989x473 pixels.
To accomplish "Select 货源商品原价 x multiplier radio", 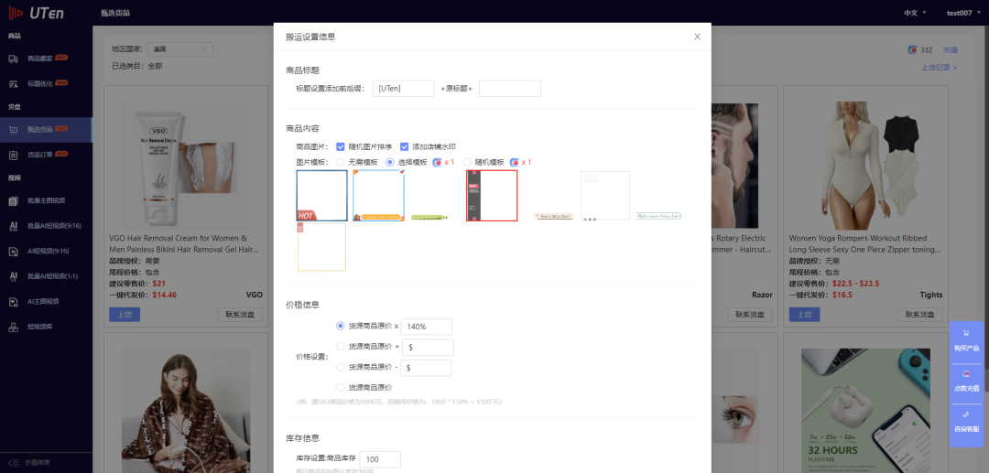I will (x=341, y=327).
